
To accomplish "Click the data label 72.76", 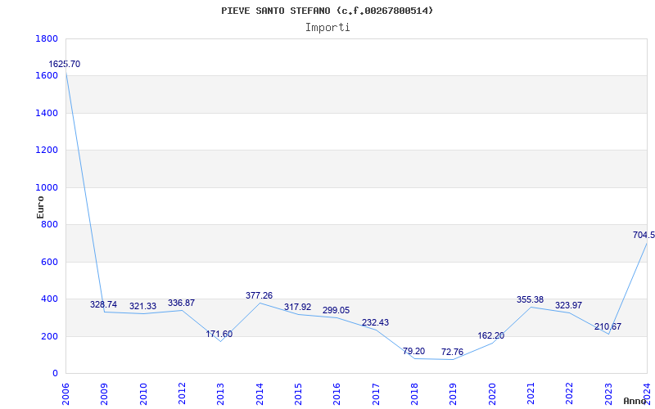I will coord(453,353).
